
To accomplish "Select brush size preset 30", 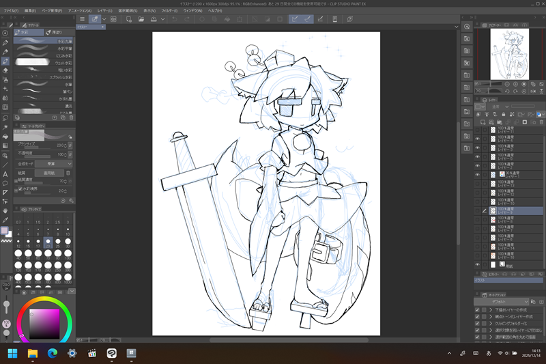I will pyautogui.click(x=68, y=242).
